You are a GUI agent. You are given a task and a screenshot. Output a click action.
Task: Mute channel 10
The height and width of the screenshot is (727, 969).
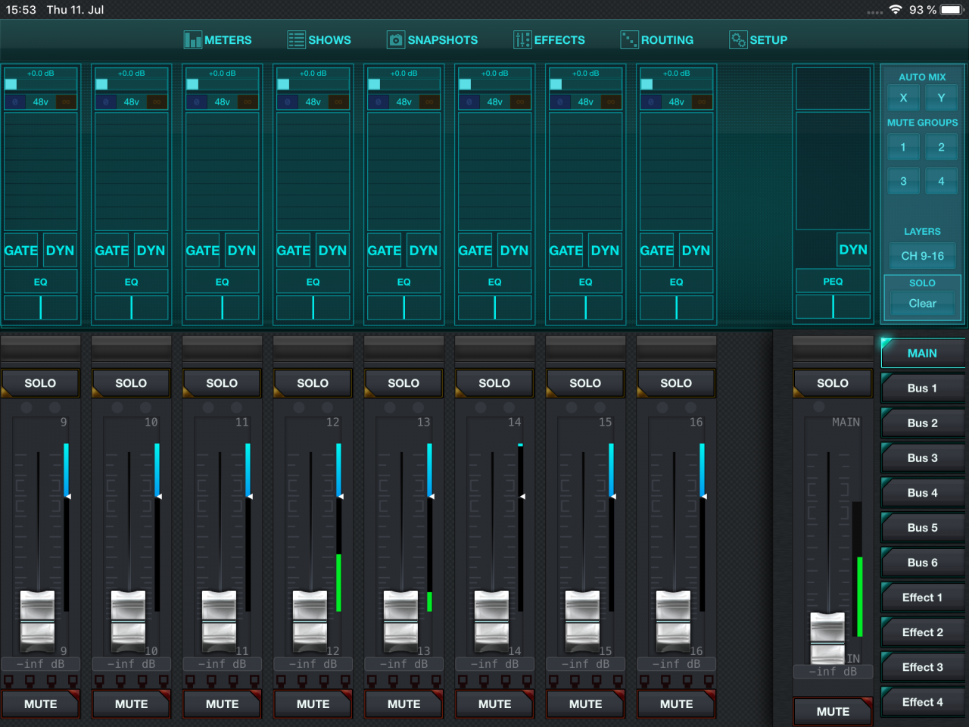click(131, 704)
